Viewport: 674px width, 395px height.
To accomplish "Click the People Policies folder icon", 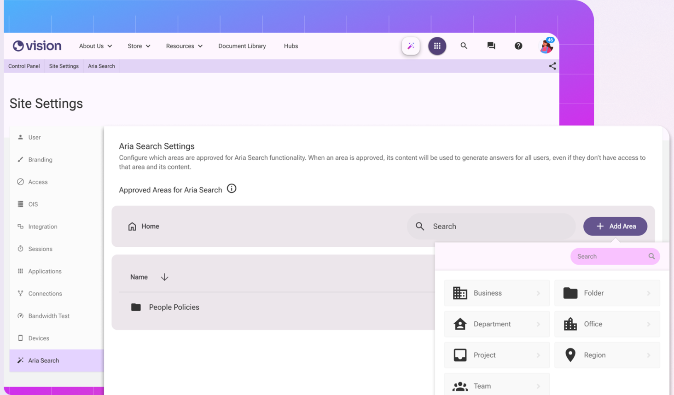I will [136, 307].
